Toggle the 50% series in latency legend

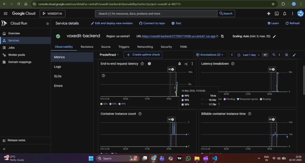tap(104, 104)
